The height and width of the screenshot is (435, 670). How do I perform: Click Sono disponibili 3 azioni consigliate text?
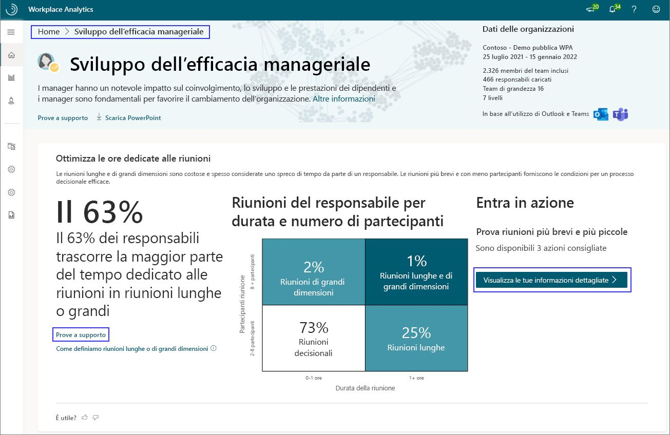[x=541, y=248]
